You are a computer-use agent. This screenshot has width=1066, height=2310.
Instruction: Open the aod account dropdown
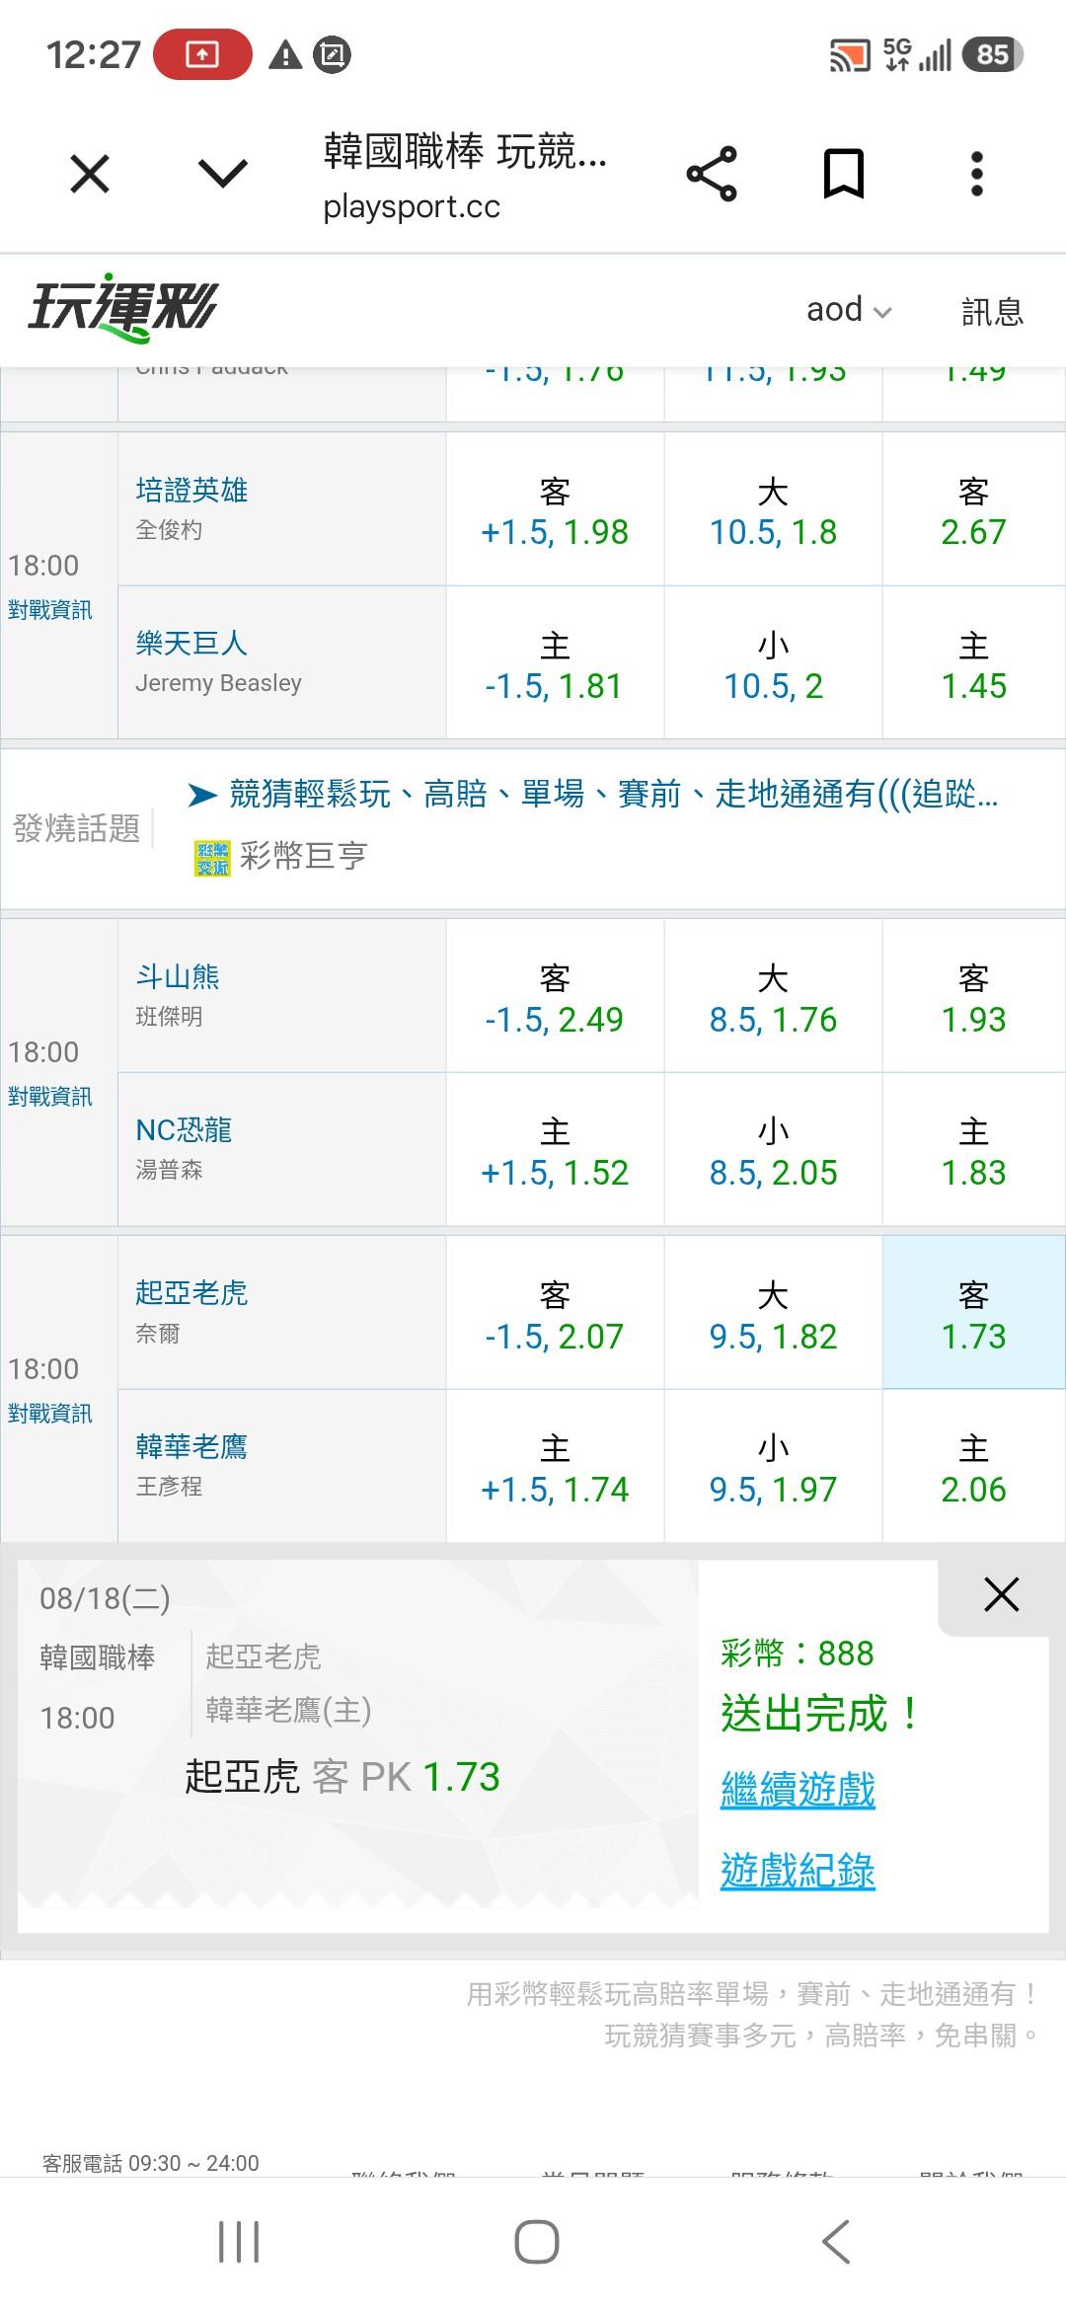pos(849,310)
